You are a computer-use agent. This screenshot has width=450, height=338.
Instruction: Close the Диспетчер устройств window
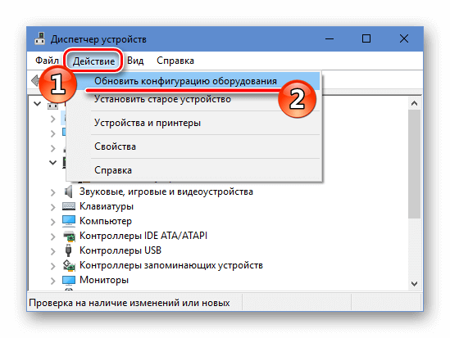(404, 38)
